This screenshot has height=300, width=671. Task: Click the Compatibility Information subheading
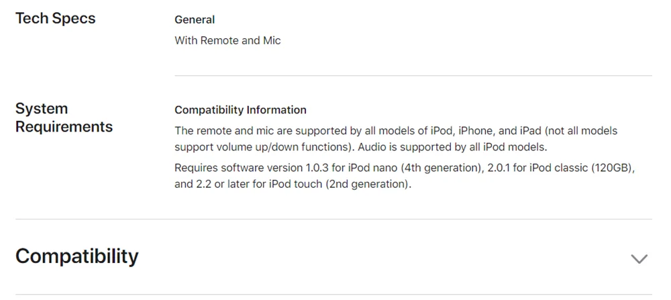(x=240, y=110)
